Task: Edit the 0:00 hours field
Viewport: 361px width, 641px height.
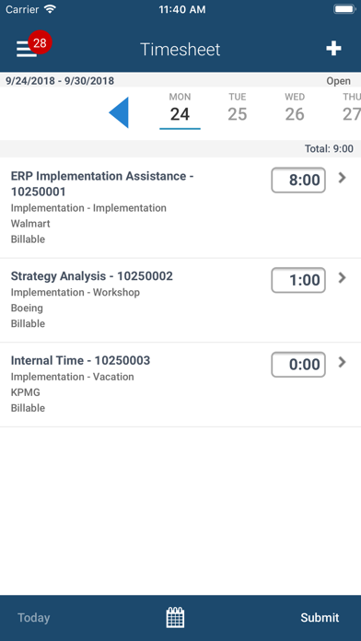Action: 298,364
